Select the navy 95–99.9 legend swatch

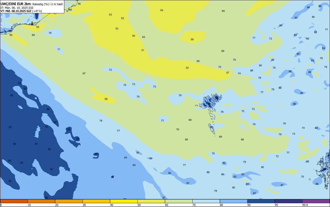288,201
